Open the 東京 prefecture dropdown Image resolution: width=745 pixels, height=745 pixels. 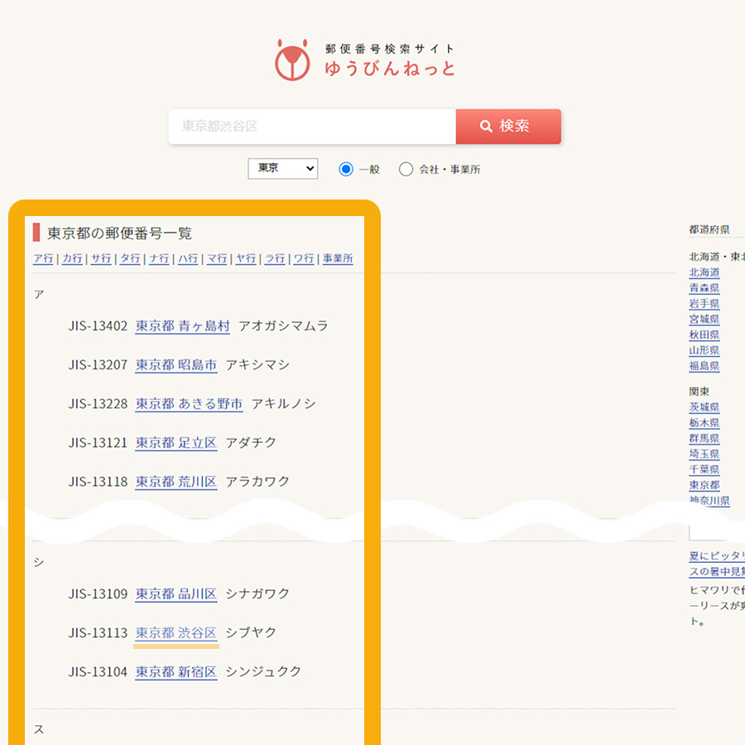click(282, 169)
